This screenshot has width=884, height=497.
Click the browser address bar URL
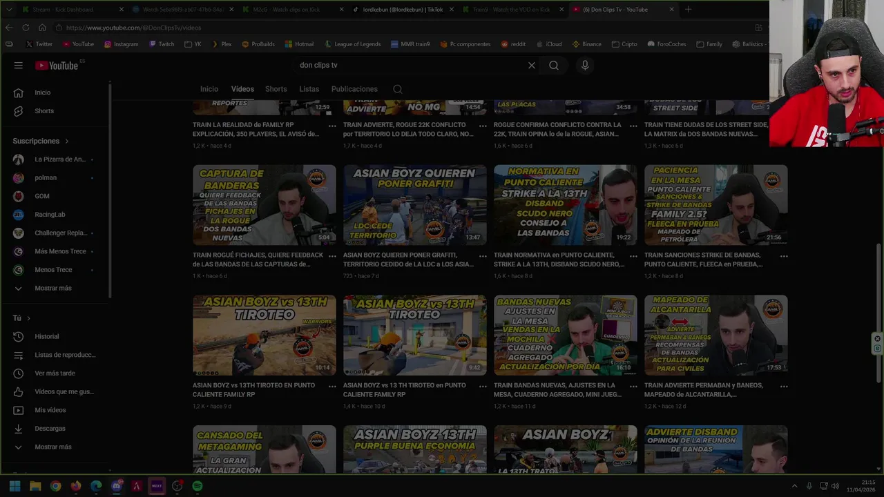133,28
